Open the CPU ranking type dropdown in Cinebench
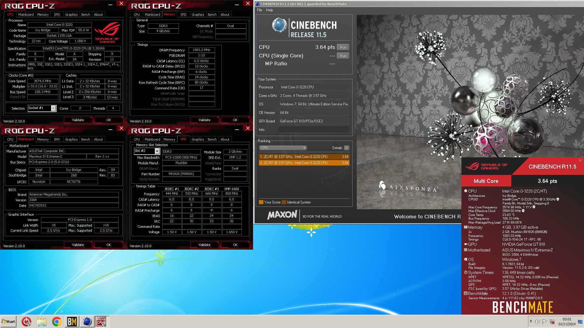This screenshot has height=328, width=584. pos(283,148)
